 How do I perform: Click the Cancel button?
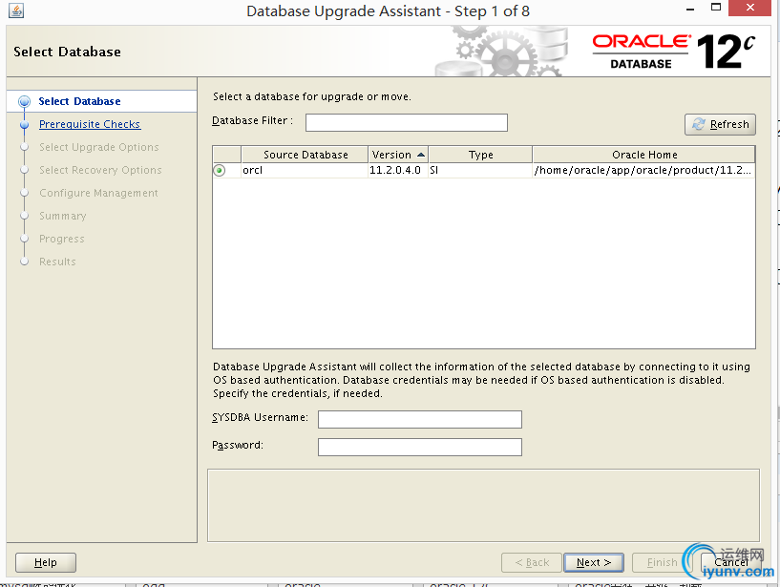[x=731, y=562]
